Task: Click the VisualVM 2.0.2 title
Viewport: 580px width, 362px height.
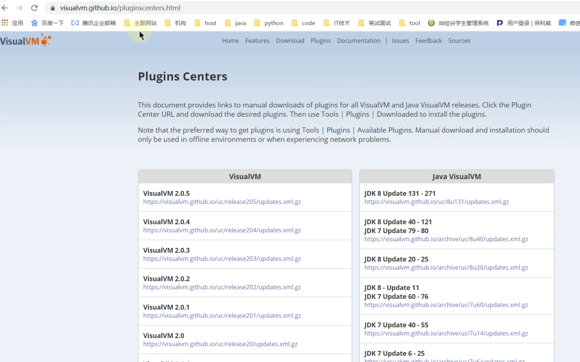Action: (x=166, y=279)
